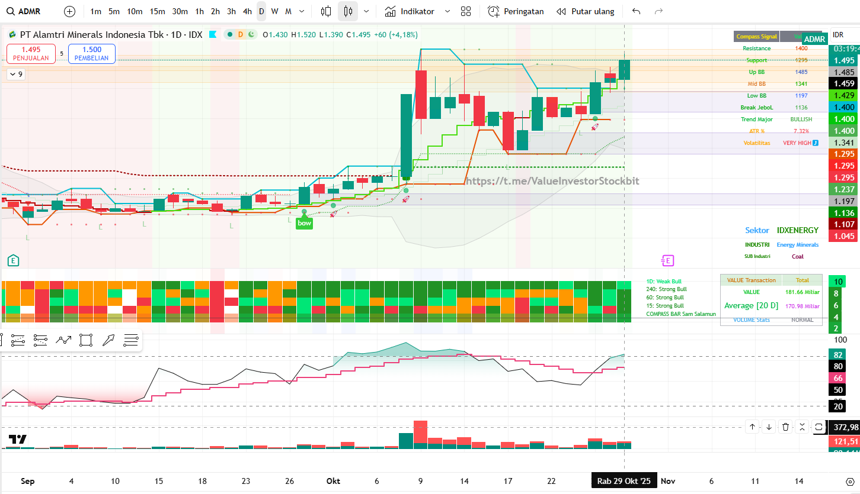Click the Okt month label on time axis
Viewport: 860px width, 494px height.
[333, 481]
